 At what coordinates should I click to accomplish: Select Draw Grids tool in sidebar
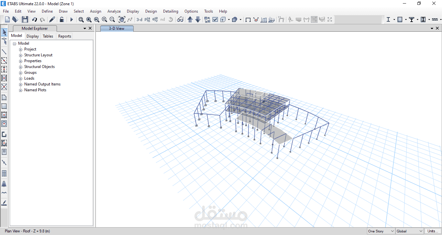click(x=4, y=173)
